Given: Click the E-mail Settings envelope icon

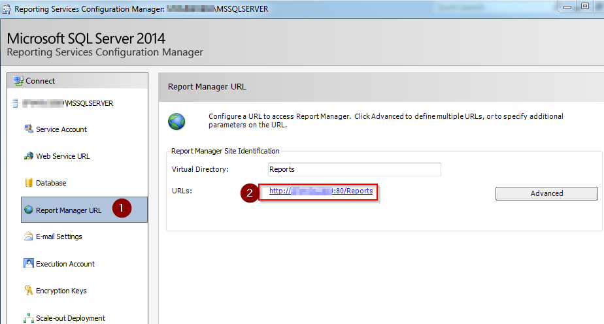Looking at the screenshot, I should 29,236.
